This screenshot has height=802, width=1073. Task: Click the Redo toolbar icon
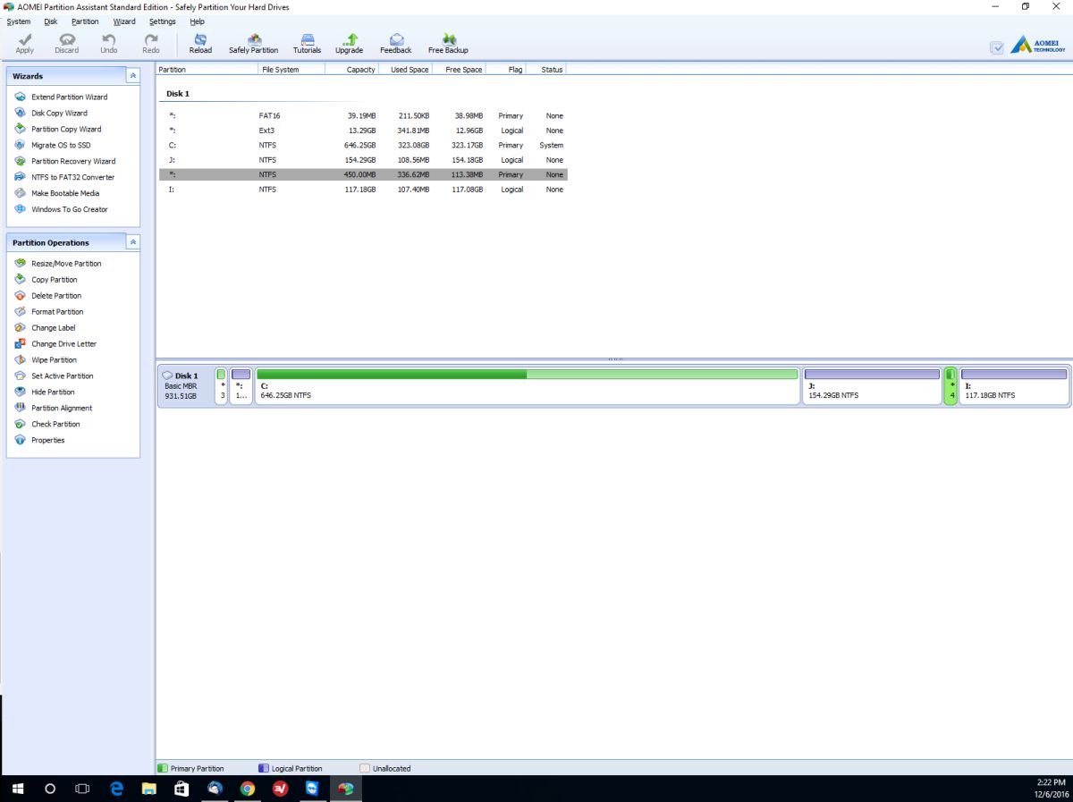point(151,44)
